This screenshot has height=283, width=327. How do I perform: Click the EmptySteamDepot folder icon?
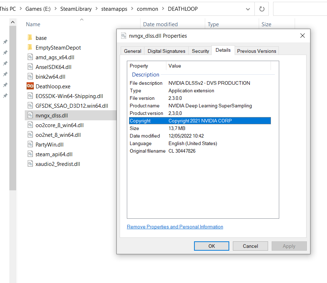point(30,47)
